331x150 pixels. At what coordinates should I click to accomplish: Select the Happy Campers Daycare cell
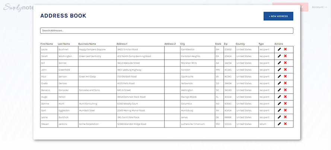[x=97, y=49]
